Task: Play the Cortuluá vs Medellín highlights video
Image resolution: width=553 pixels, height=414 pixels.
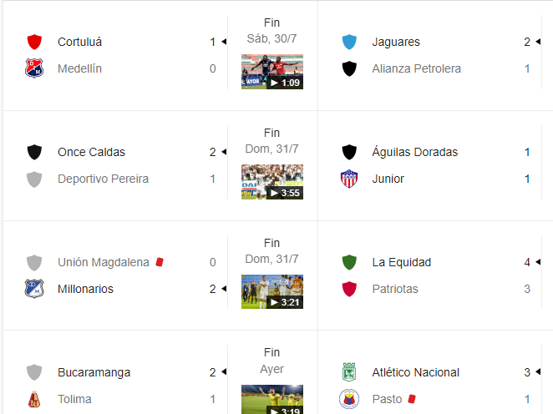Action: pos(272,72)
